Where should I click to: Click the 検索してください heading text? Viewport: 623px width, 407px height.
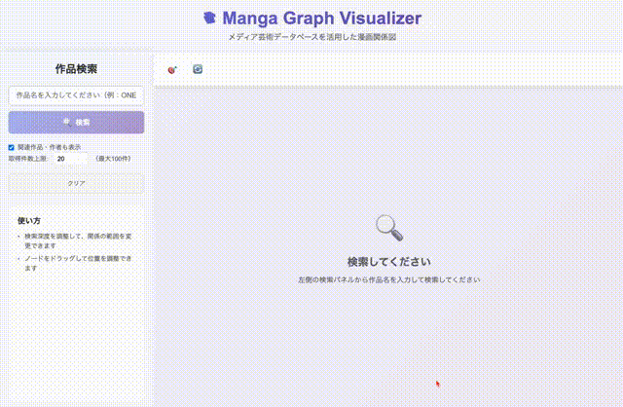(389, 262)
